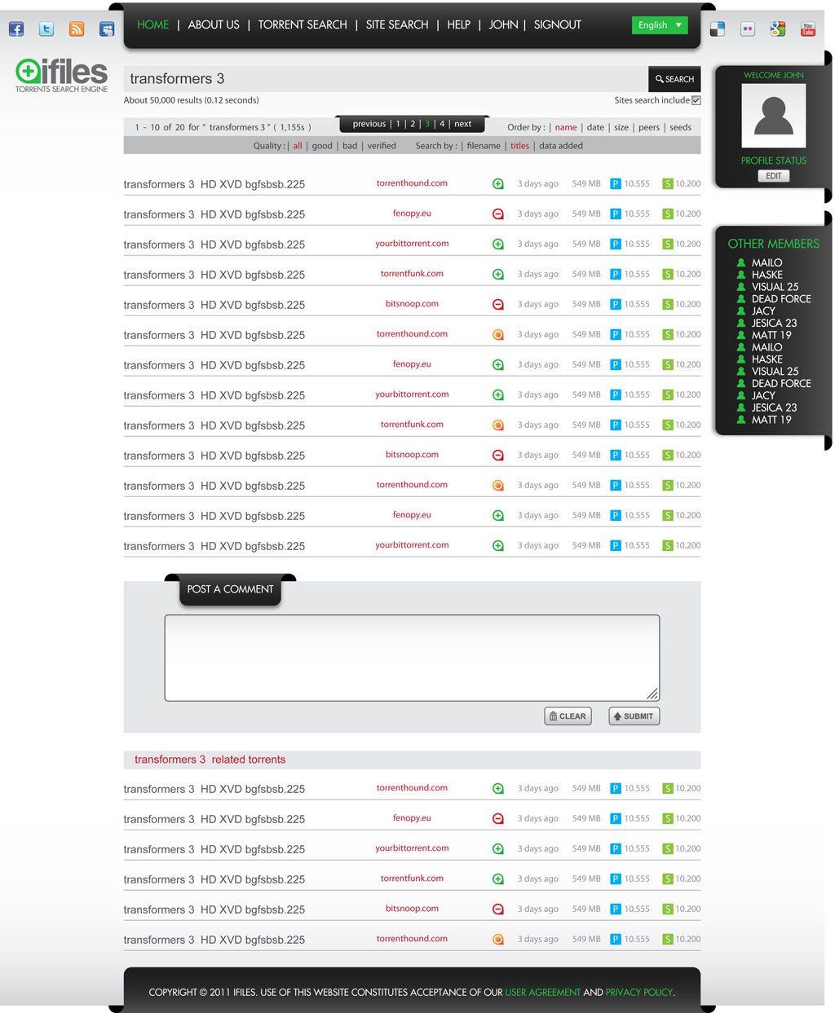Image resolution: width=835 pixels, height=1013 pixels.
Task: Open the Facebook social icon
Action: pos(16,29)
